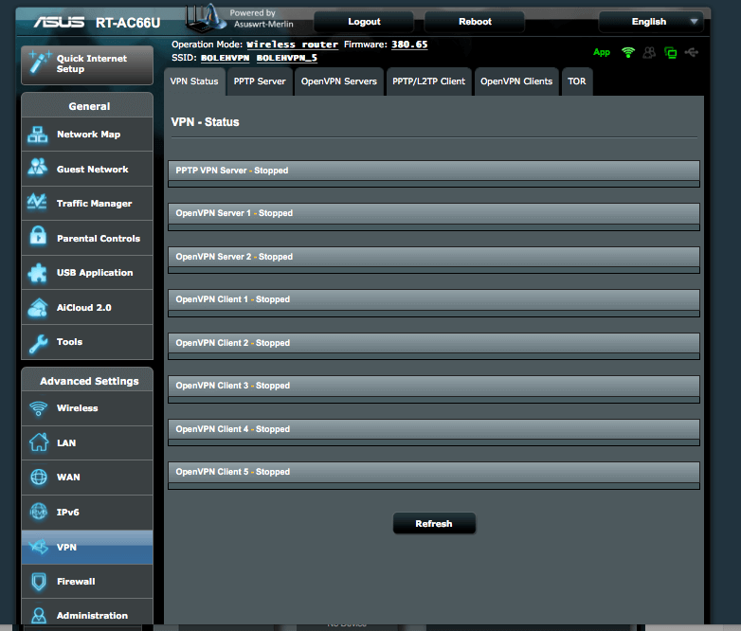This screenshot has height=631, width=741.
Task: Click the PPTP VPN Server - Stopped row
Action: click(x=434, y=171)
